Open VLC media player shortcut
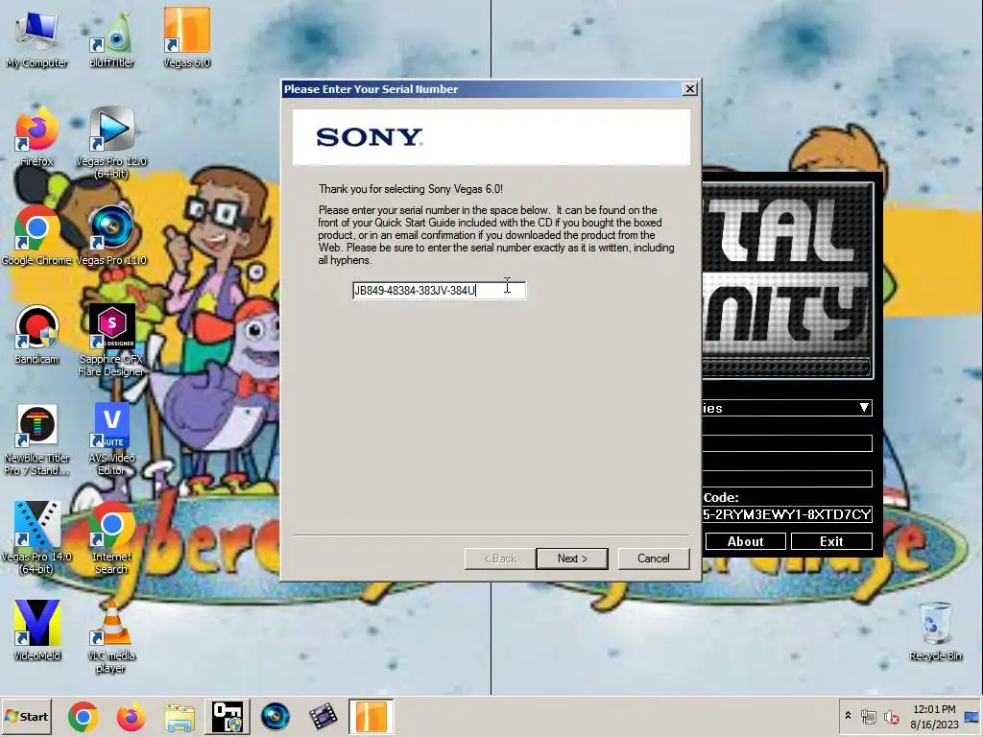Image resolution: width=983 pixels, height=737 pixels. click(x=111, y=637)
